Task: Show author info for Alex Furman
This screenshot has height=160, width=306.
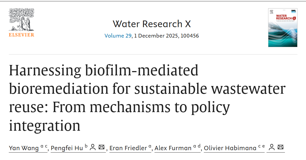Action: click(x=173, y=148)
